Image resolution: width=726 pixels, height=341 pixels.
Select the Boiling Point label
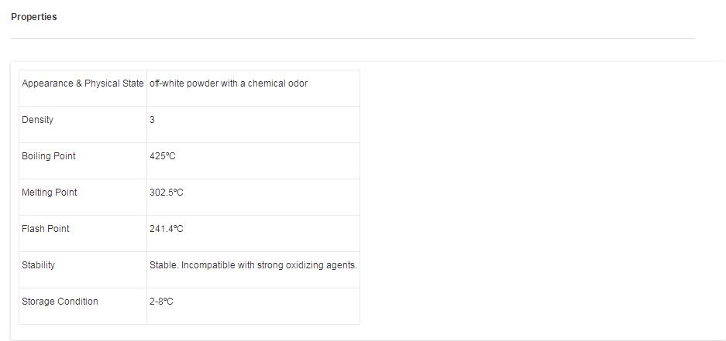[x=49, y=156]
